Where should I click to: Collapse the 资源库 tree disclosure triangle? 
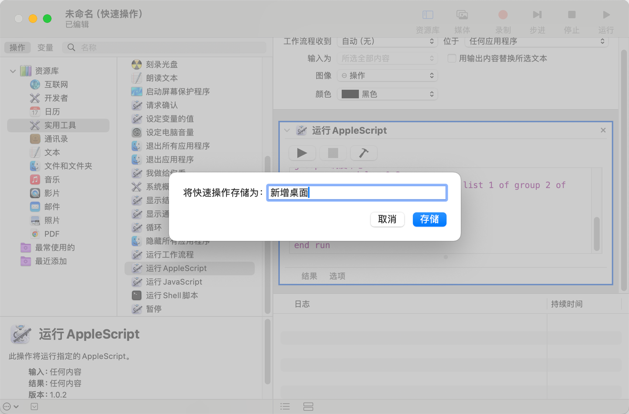click(13, 71)
